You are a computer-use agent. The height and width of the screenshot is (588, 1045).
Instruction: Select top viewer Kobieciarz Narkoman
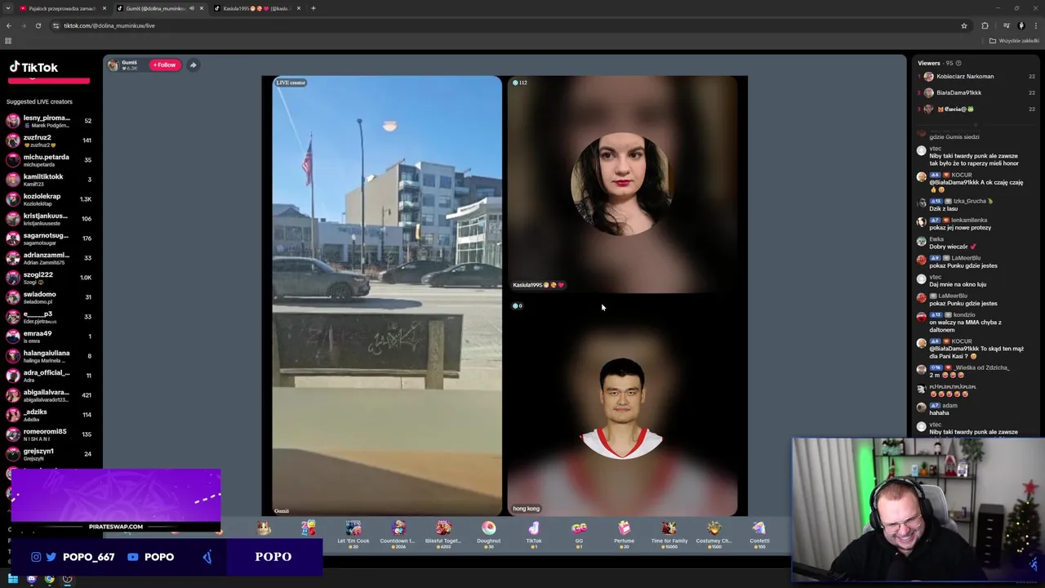[976, 77]
